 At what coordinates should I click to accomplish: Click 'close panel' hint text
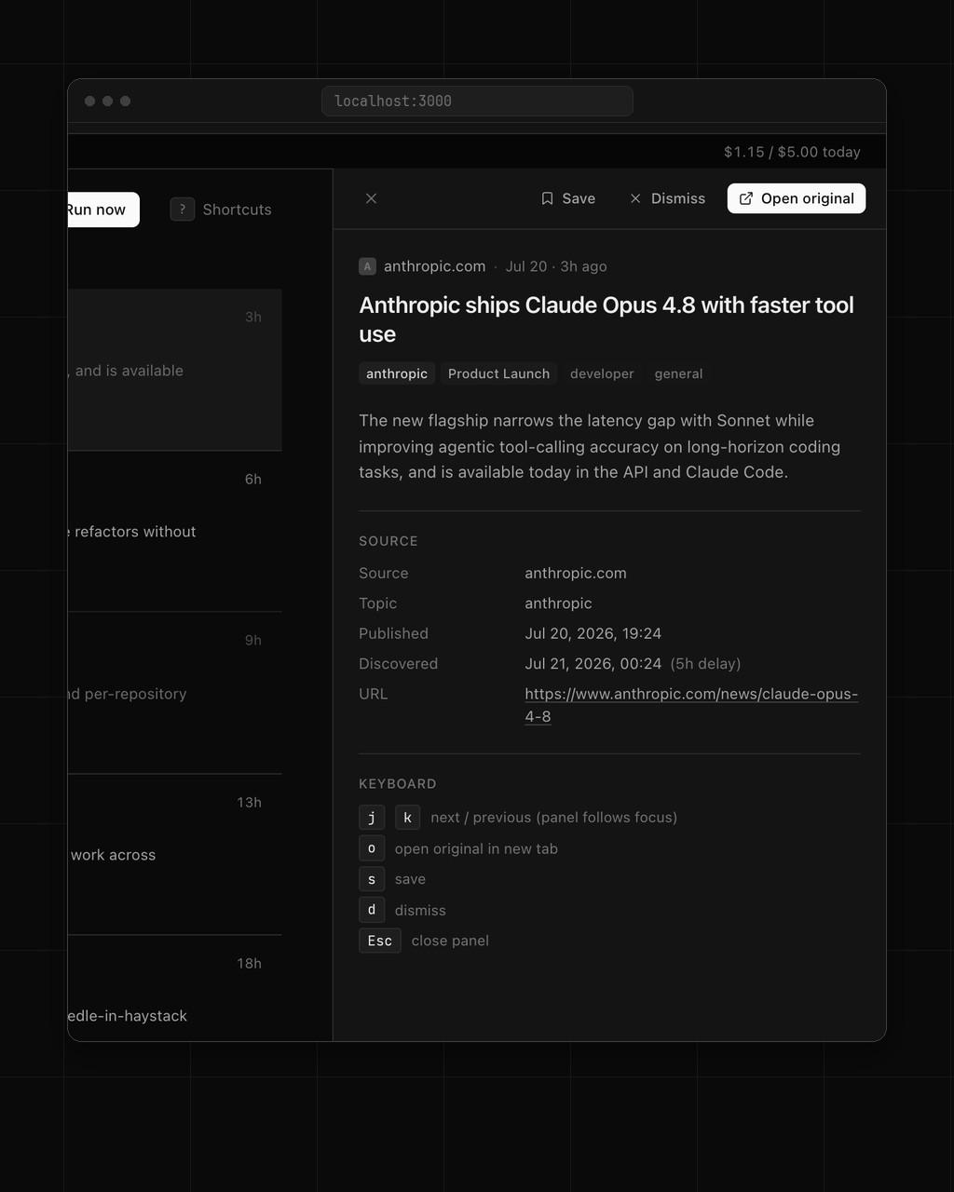point(450,941)
